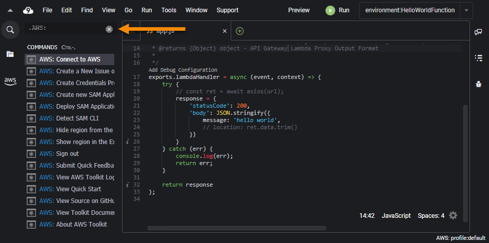Run AWS: Connect to AWS command
This screenshot has width=489, height=243.
coord(70,59)
